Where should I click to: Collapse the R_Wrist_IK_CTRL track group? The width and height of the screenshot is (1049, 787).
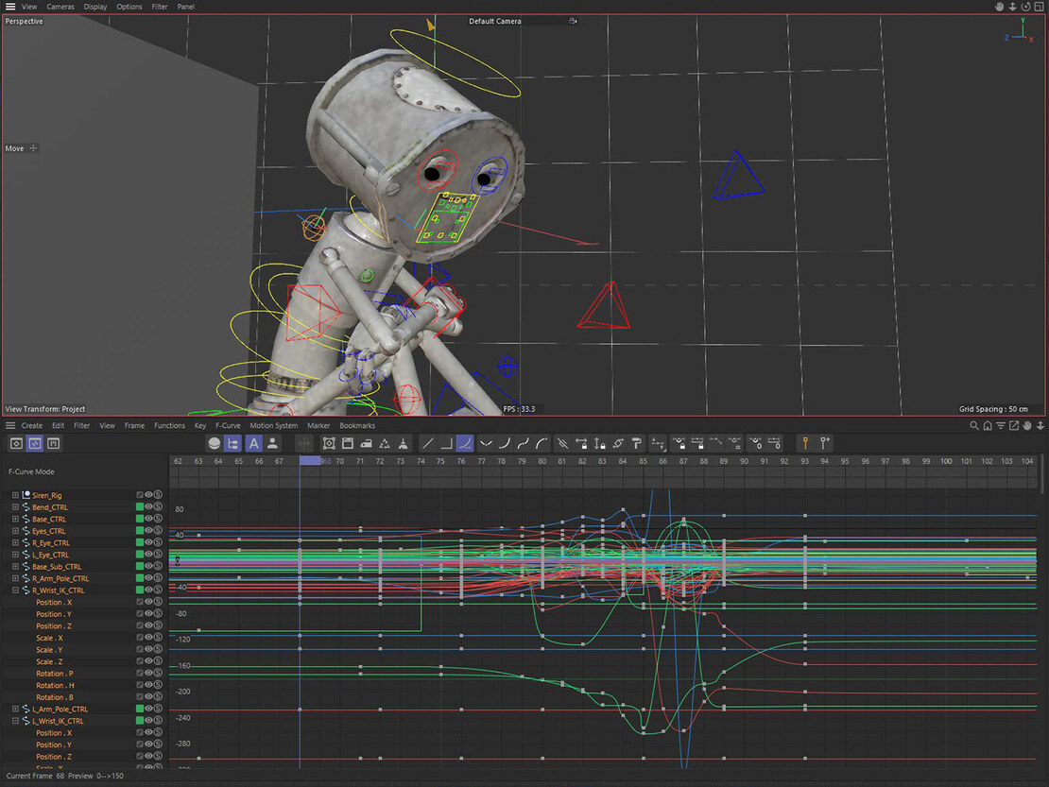tap(15, 590)
